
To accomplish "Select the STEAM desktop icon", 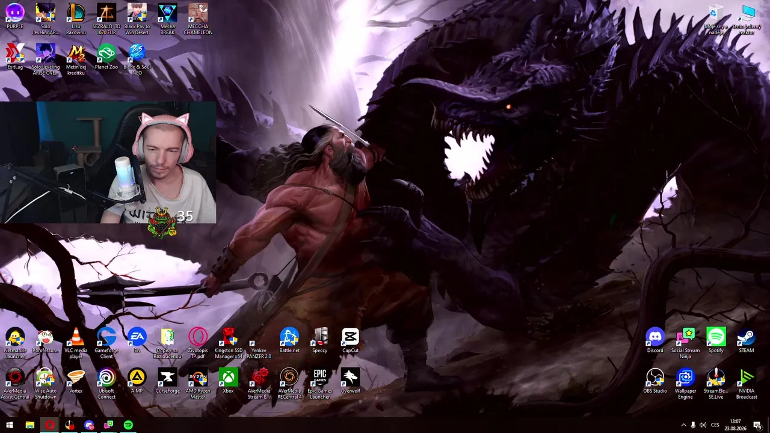I will [x=747, y=341].
